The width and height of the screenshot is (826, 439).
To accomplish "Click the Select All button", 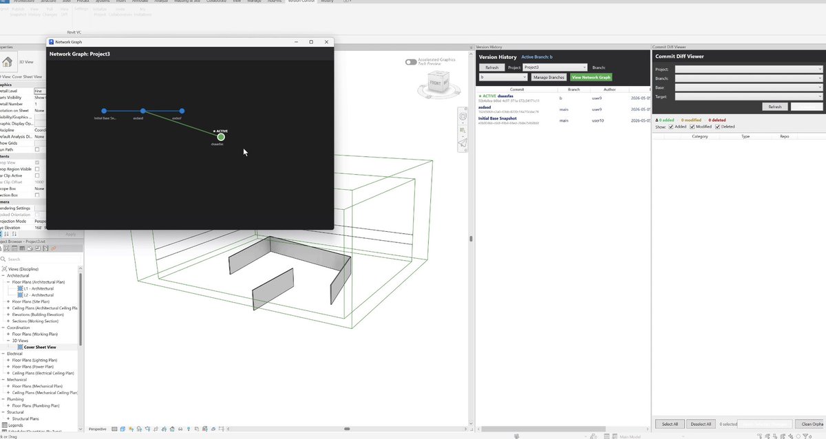I will click(x=670, y=424).
